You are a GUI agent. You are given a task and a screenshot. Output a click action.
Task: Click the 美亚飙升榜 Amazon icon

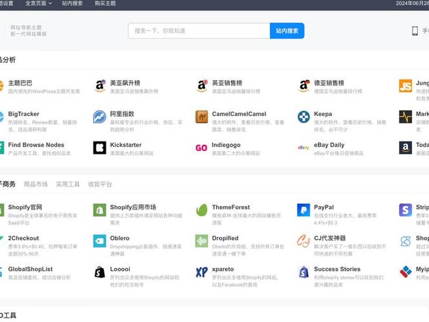coord(100,86)
